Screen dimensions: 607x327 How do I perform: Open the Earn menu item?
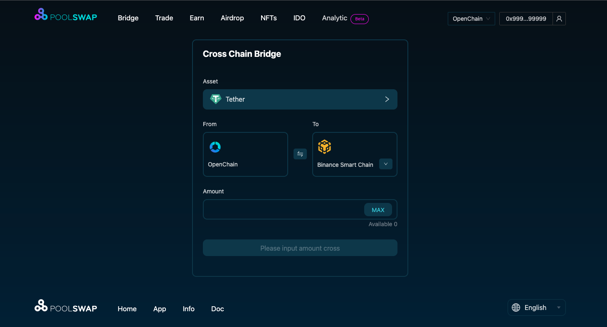197,18
